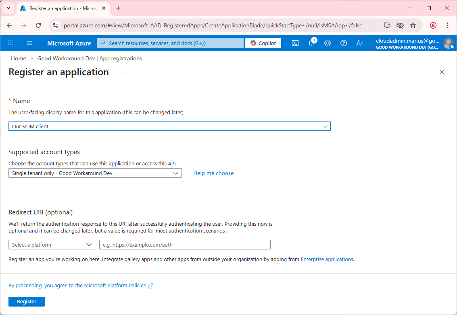Expand the Select a platform dropdown
The width and height of the screenshot is (457, 315).
(x=52, y=245)
